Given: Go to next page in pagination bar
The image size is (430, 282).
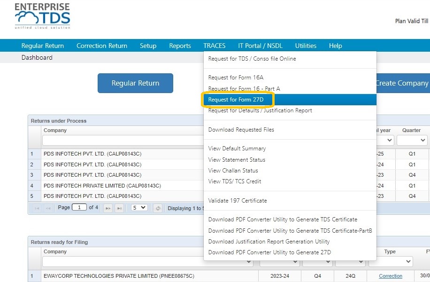Looking at the screenshot, I should coord(108,208).
